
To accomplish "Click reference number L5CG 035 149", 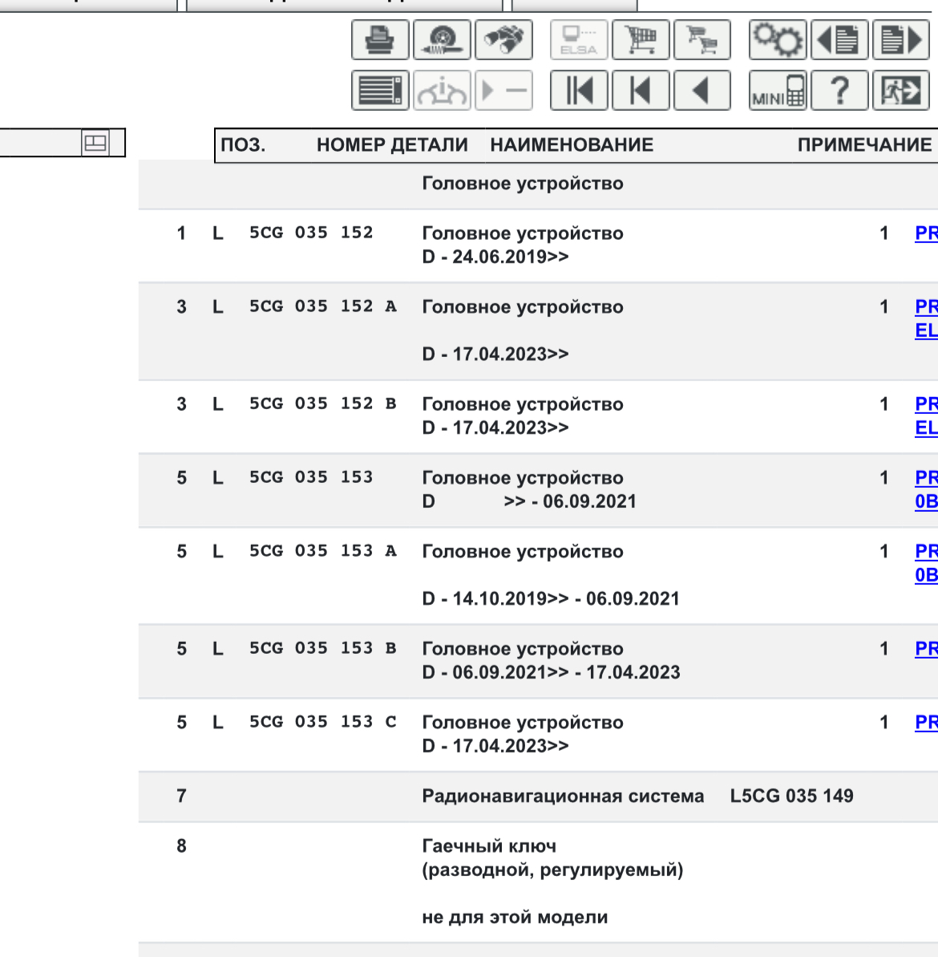I will [791, 796].
